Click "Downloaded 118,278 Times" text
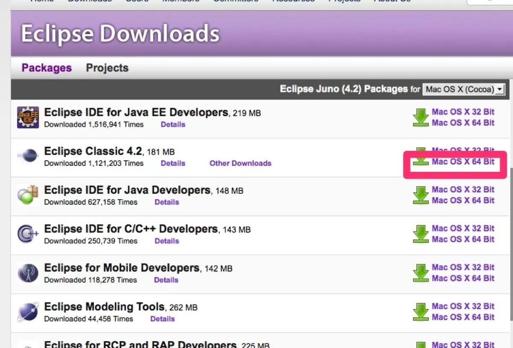Viewport: 513px width, 348px height. point(91,280)
